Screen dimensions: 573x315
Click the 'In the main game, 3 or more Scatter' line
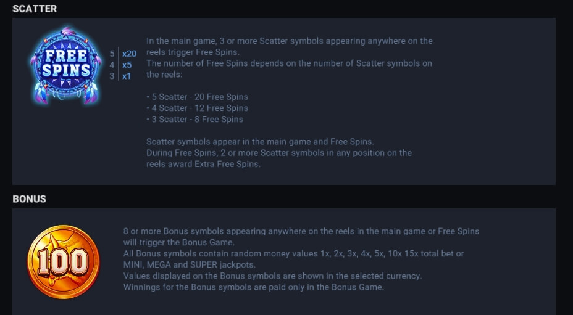[289, 41]
